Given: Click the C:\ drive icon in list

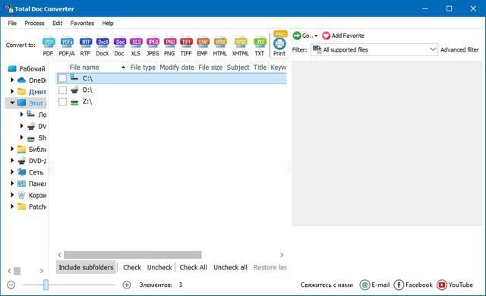Looking at the screenshot, I should coord(74,78).
